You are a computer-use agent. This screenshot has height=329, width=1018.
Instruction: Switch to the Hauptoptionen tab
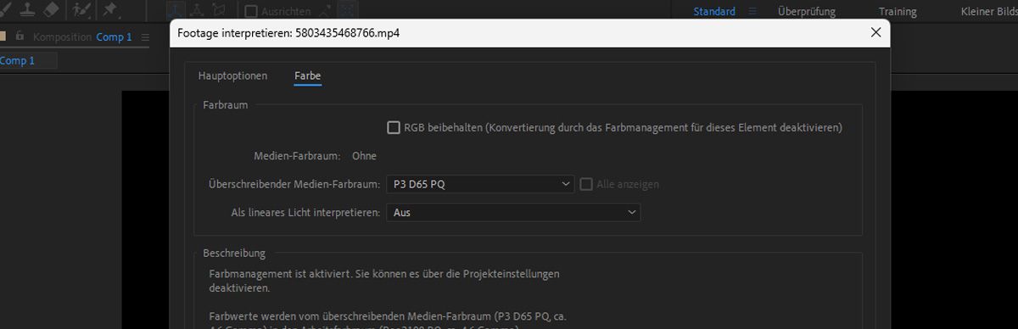click(232, 76)
